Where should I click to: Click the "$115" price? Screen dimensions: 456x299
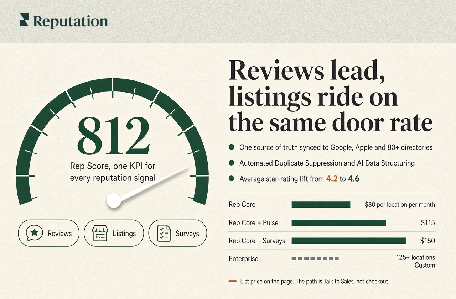(x=428, y=223)
